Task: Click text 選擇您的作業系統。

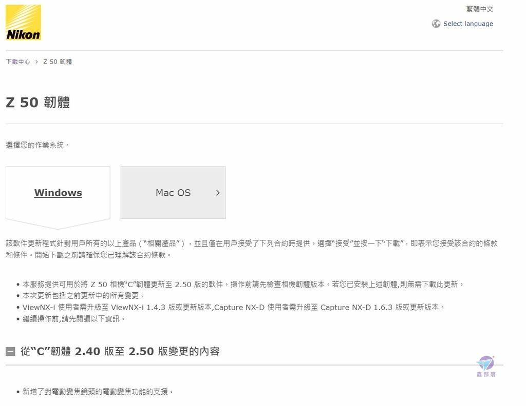Action: (x=37, y=145)
